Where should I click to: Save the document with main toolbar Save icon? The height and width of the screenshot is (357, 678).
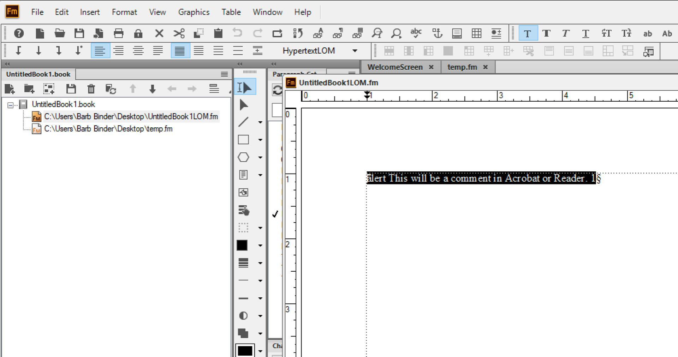79,34
